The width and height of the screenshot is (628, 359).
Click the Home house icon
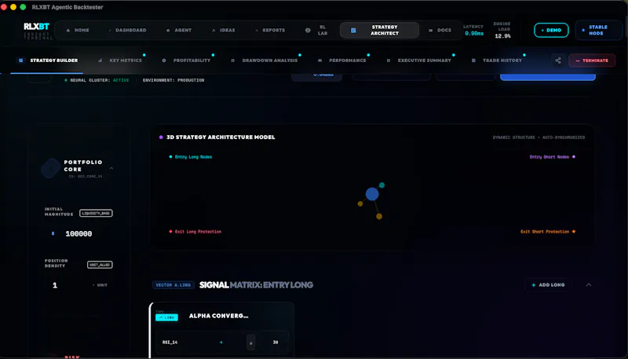pyautogui.click(x=68, y=30)
